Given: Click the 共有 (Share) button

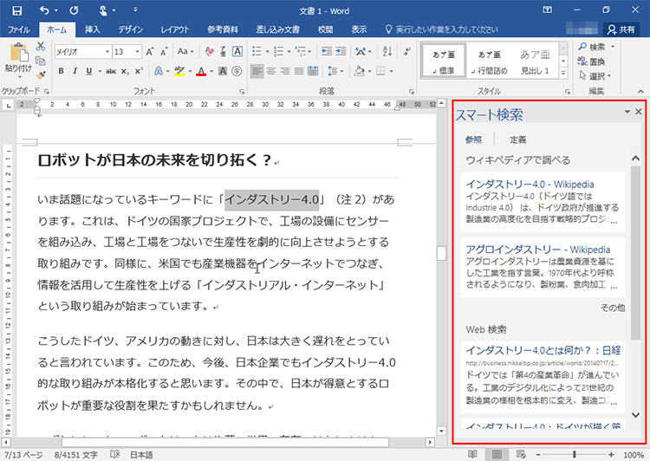Looking at the screenshot, I should click(621, 29).
